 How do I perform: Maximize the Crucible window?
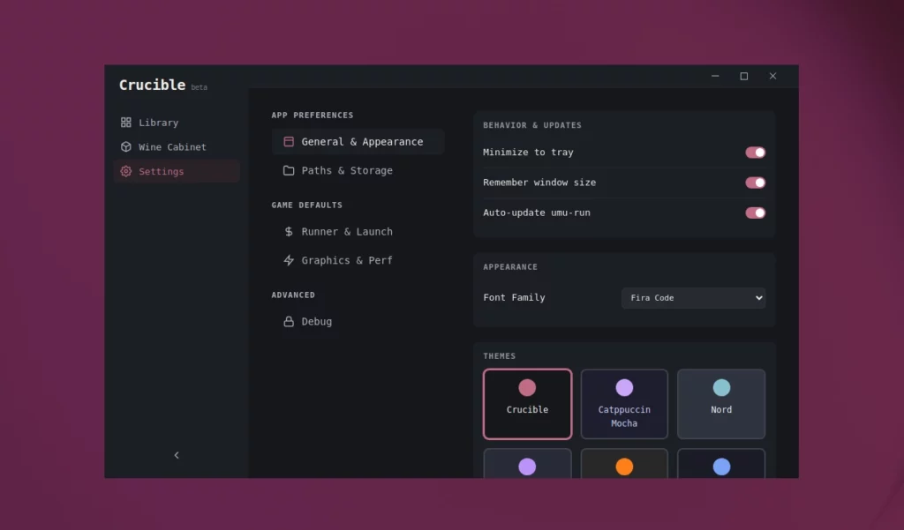743,77
